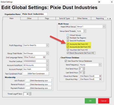Click the 2nd Language Name field
The height and width of the screenshot is (105, 114).
point(34,57)
